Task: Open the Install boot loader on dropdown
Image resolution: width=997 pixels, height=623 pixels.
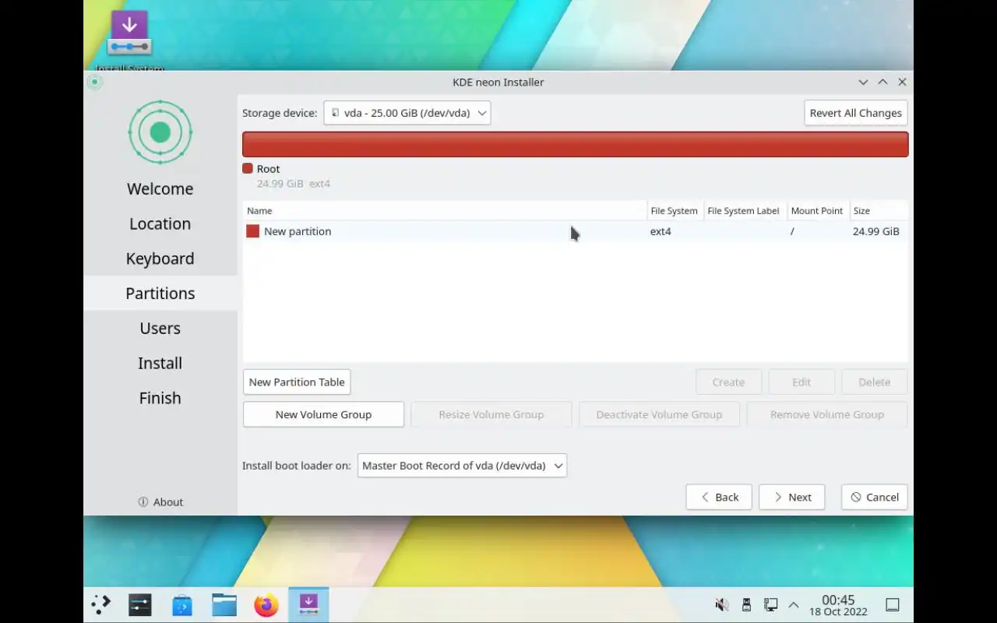Action: click(462, 466)
